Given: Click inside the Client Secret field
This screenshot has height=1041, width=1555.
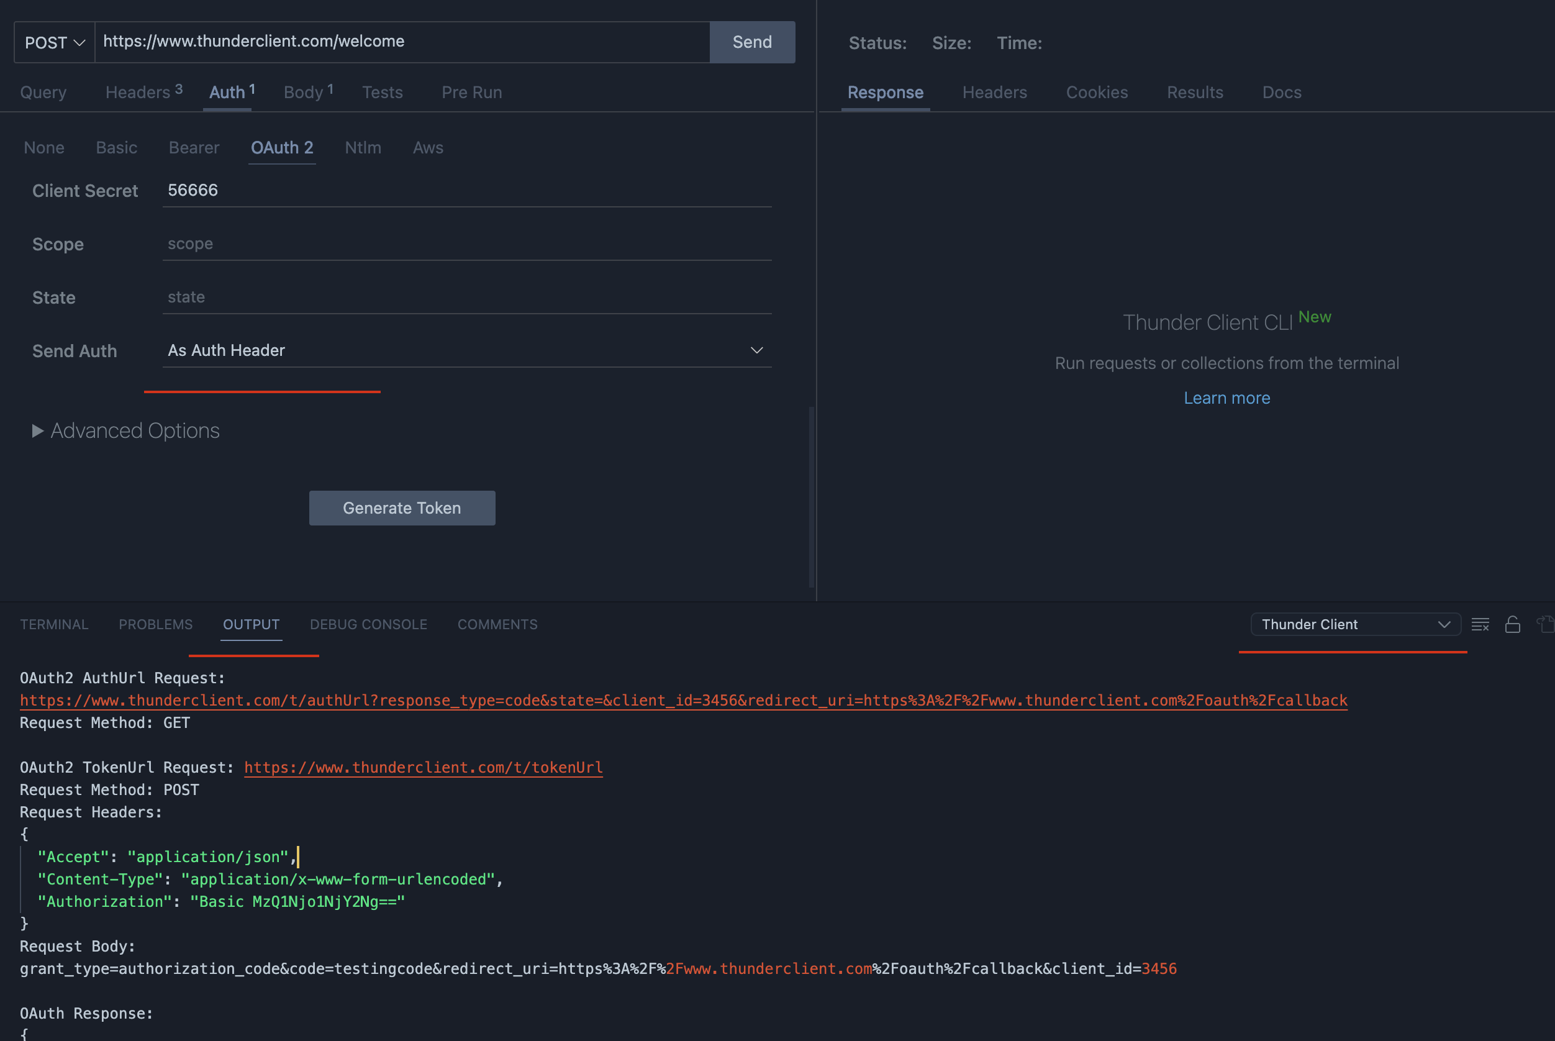Looking at the screenshot, I should point(465,191).
